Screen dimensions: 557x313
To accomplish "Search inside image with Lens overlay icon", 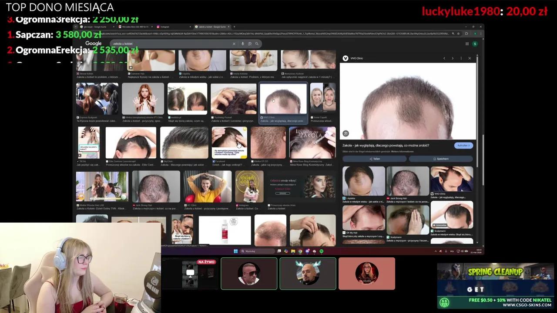I will pos(346,133).
